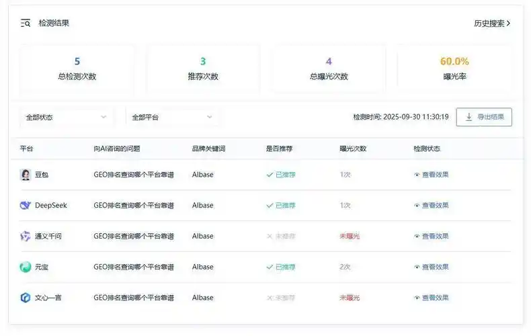531x336 pixels.
Task: Click the 检测结果 search-list icon
Action: pos(26,23)
